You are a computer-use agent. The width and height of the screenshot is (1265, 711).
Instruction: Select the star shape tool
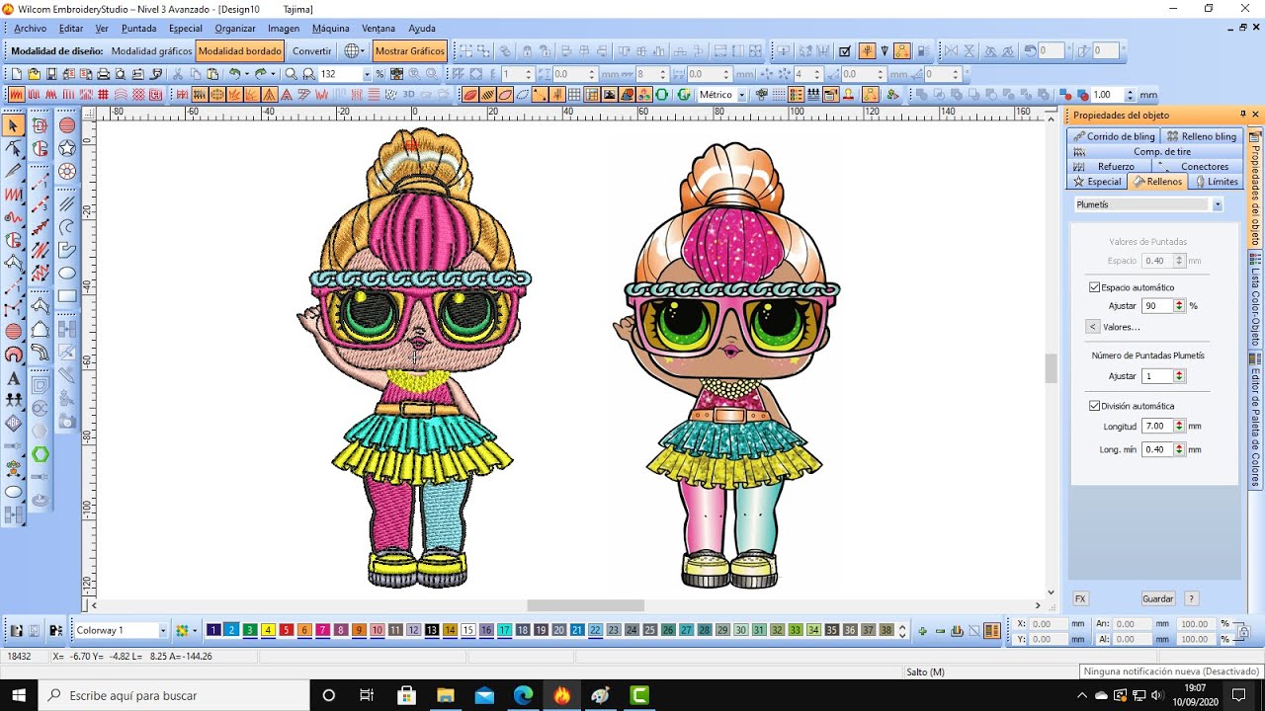pyautogui.click(x=67, y=148)
